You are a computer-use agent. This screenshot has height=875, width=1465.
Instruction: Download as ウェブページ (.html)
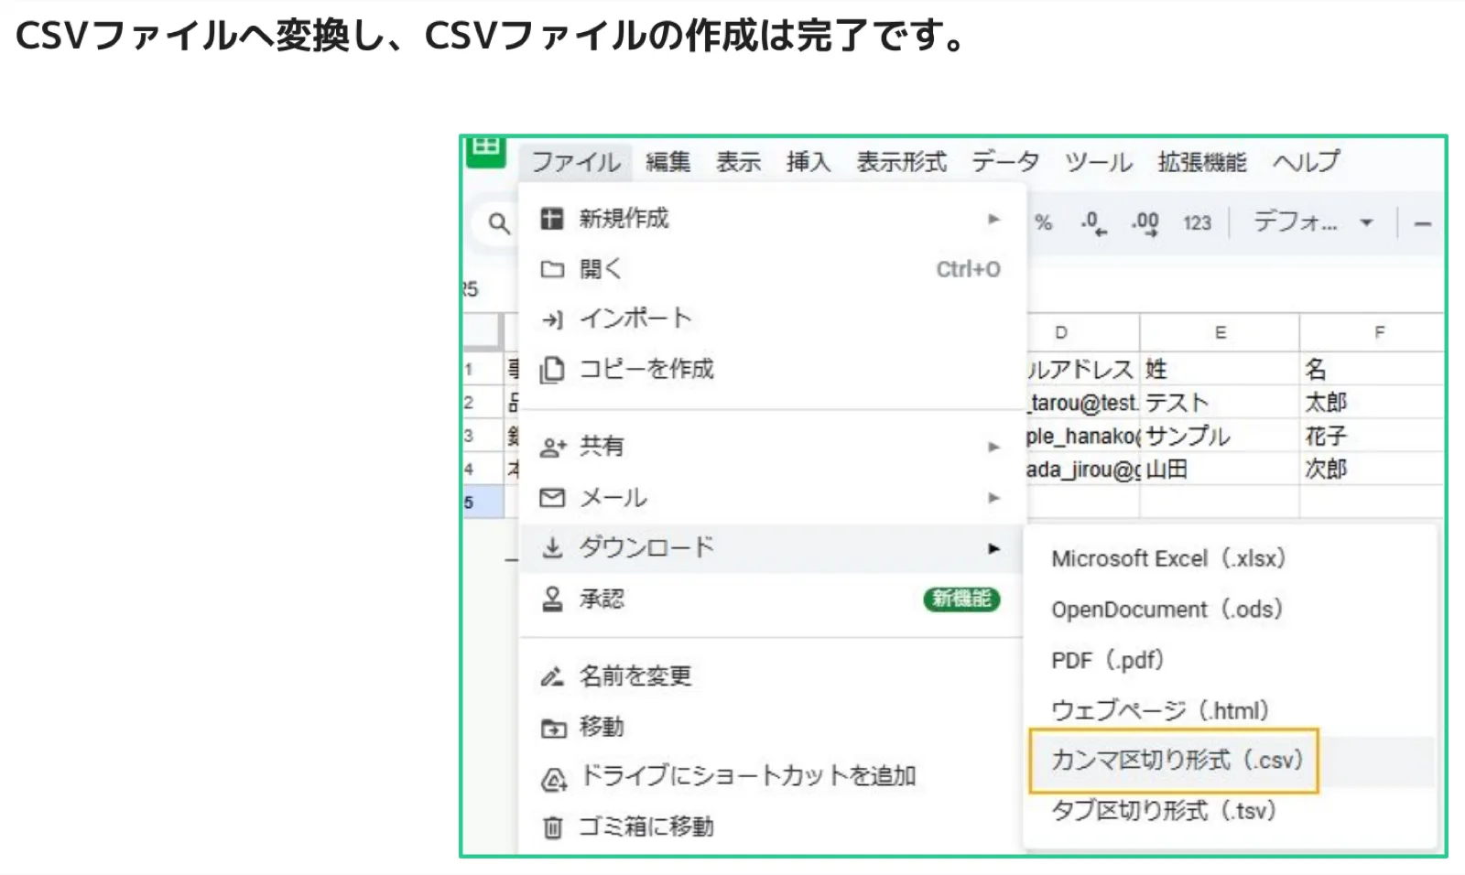pos(1229,710)
